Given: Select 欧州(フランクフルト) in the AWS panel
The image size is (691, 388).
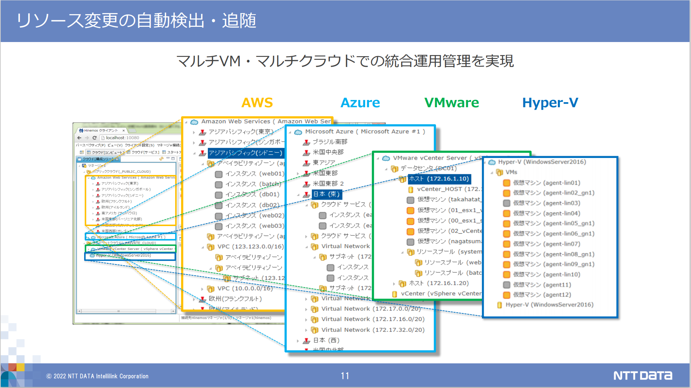Looking at the screenshot, I should click(235, 299).
